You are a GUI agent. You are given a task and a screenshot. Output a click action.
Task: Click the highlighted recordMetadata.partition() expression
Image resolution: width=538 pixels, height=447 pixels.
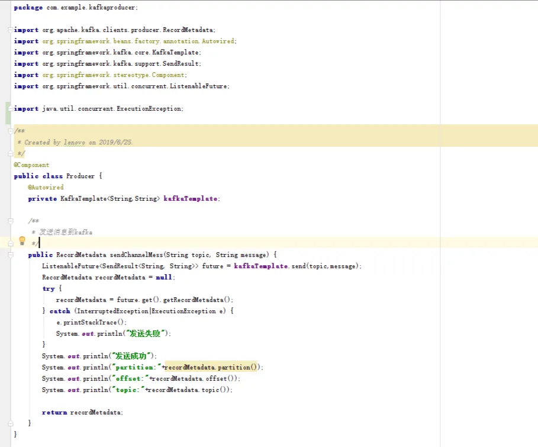[211, 367]
